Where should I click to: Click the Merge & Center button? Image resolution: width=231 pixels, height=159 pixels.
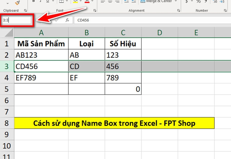click(x=156, y=1)
